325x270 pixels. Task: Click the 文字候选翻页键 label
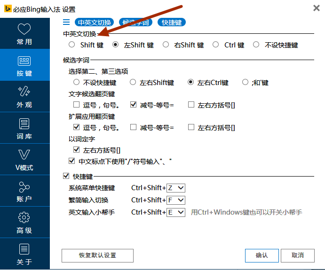point(92,94)
